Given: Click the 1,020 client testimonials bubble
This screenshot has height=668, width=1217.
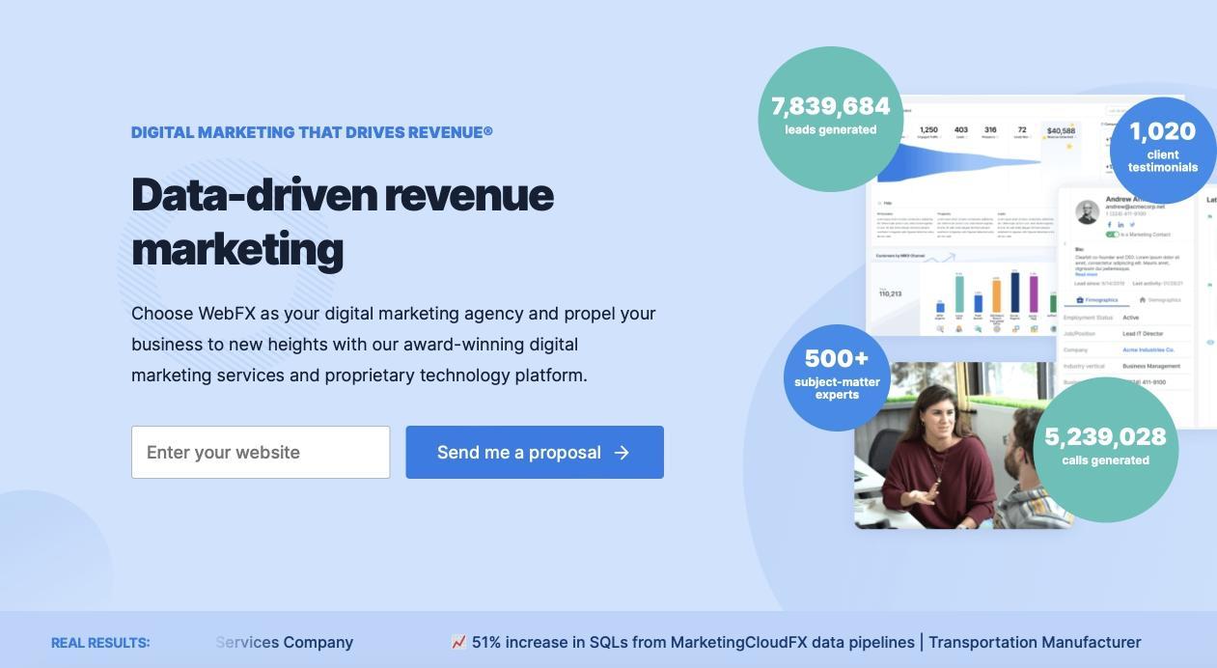Looking at the screenshot, I should tap(1162, 150).
